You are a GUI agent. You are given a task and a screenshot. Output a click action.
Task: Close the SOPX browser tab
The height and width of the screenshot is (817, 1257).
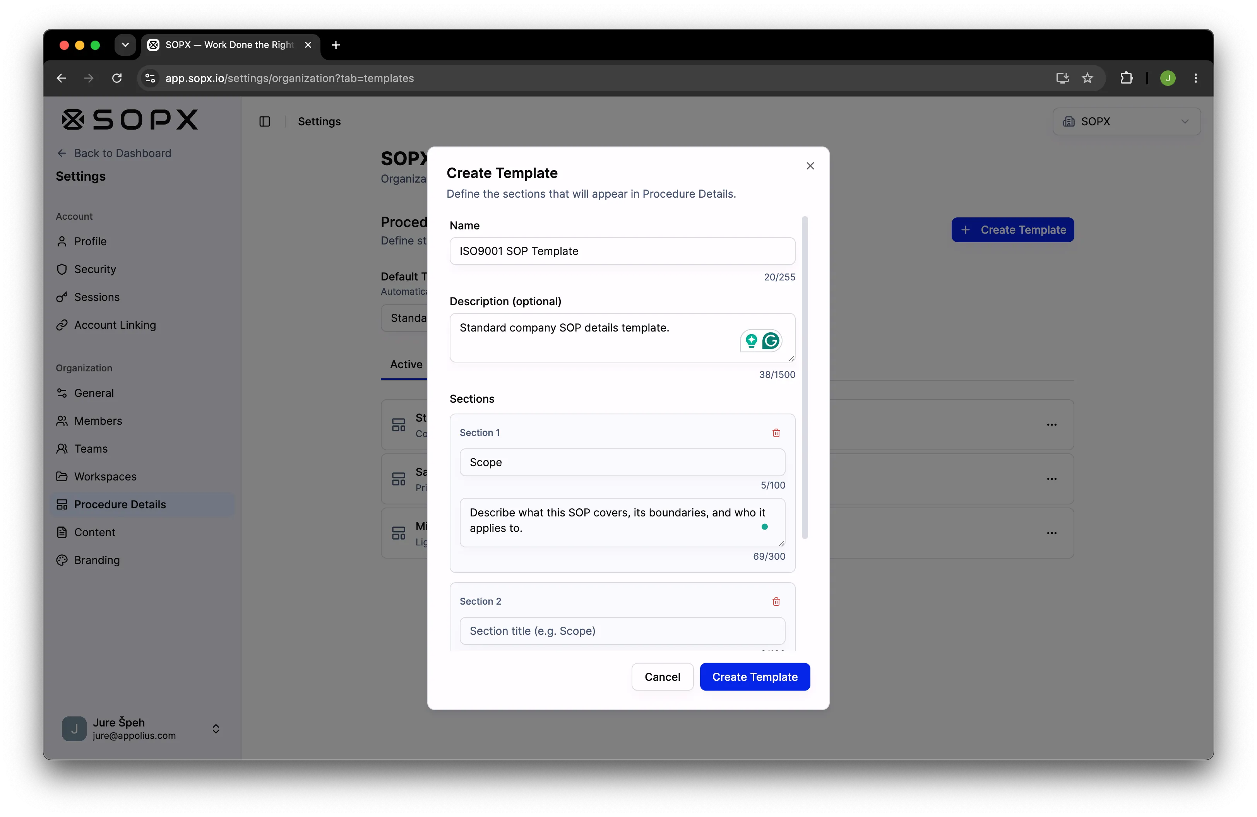coord(308,45)
